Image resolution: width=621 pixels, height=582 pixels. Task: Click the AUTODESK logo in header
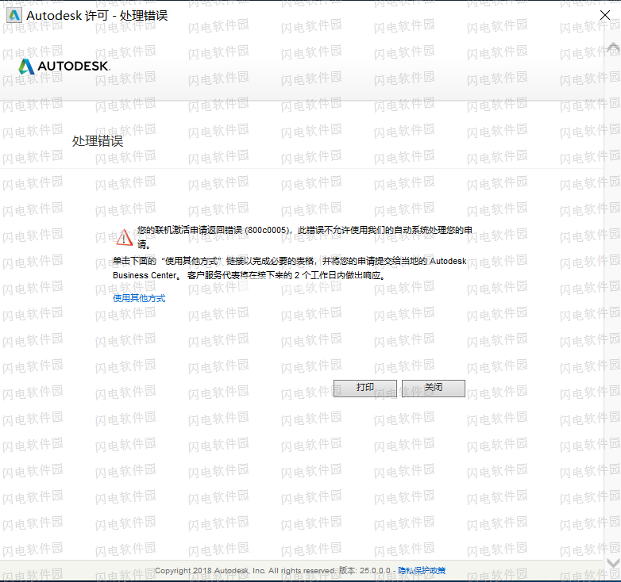point(64,67)
